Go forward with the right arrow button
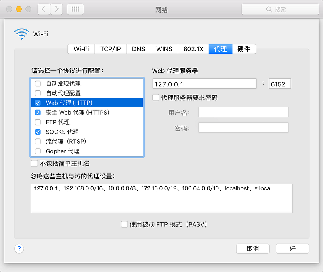The image size is (323, 272). pyautogui.click(x=57, y=9)
